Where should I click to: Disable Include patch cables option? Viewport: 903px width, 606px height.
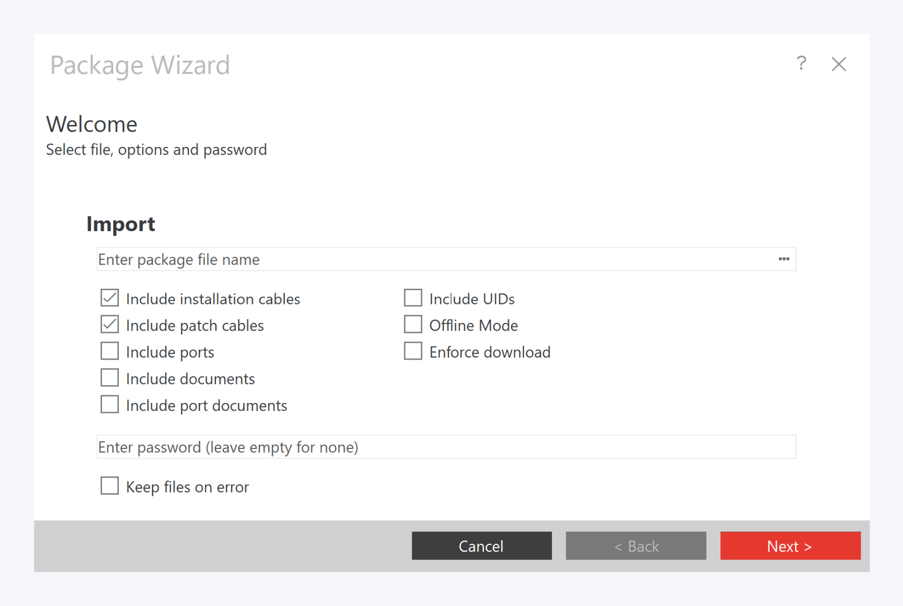click(110, 324)
